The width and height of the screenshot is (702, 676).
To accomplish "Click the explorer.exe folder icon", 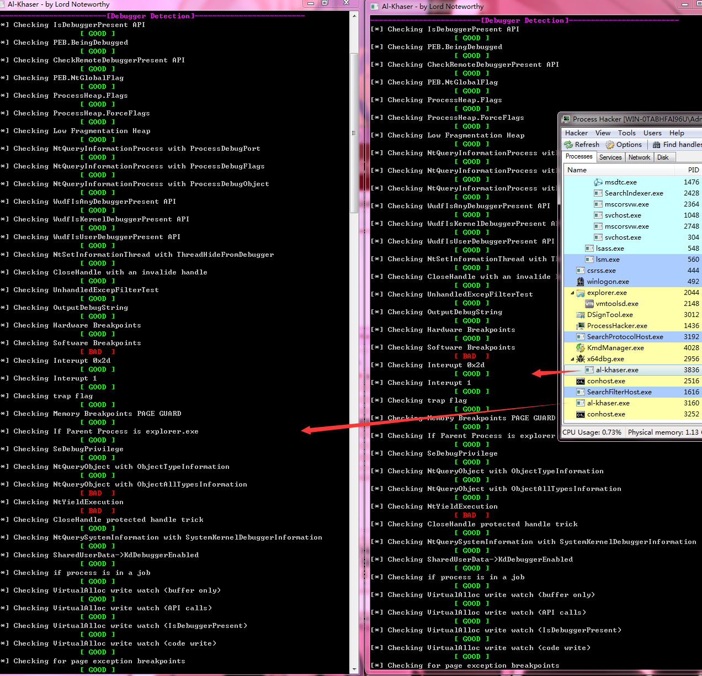I will pyautogui.click(x=581, y=293).
